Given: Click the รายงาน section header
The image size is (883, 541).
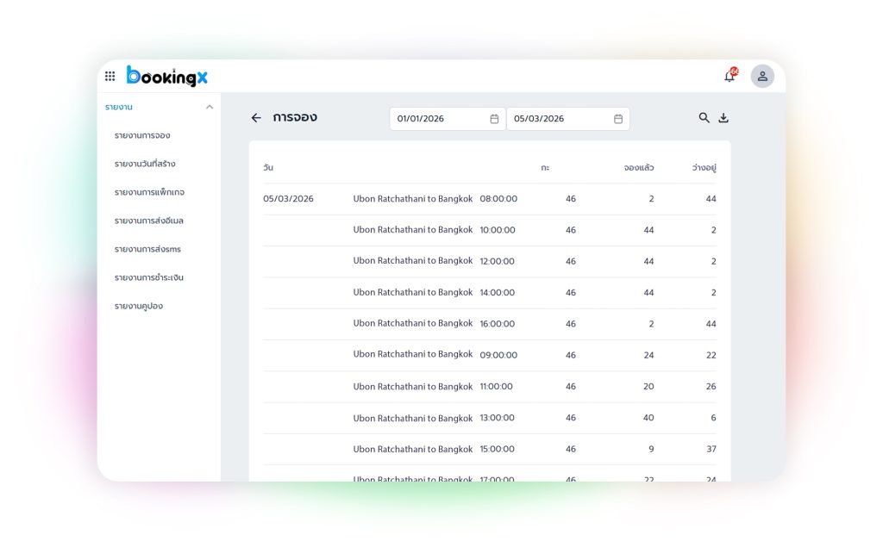Looking at the screenshot, I should point(119,107).
